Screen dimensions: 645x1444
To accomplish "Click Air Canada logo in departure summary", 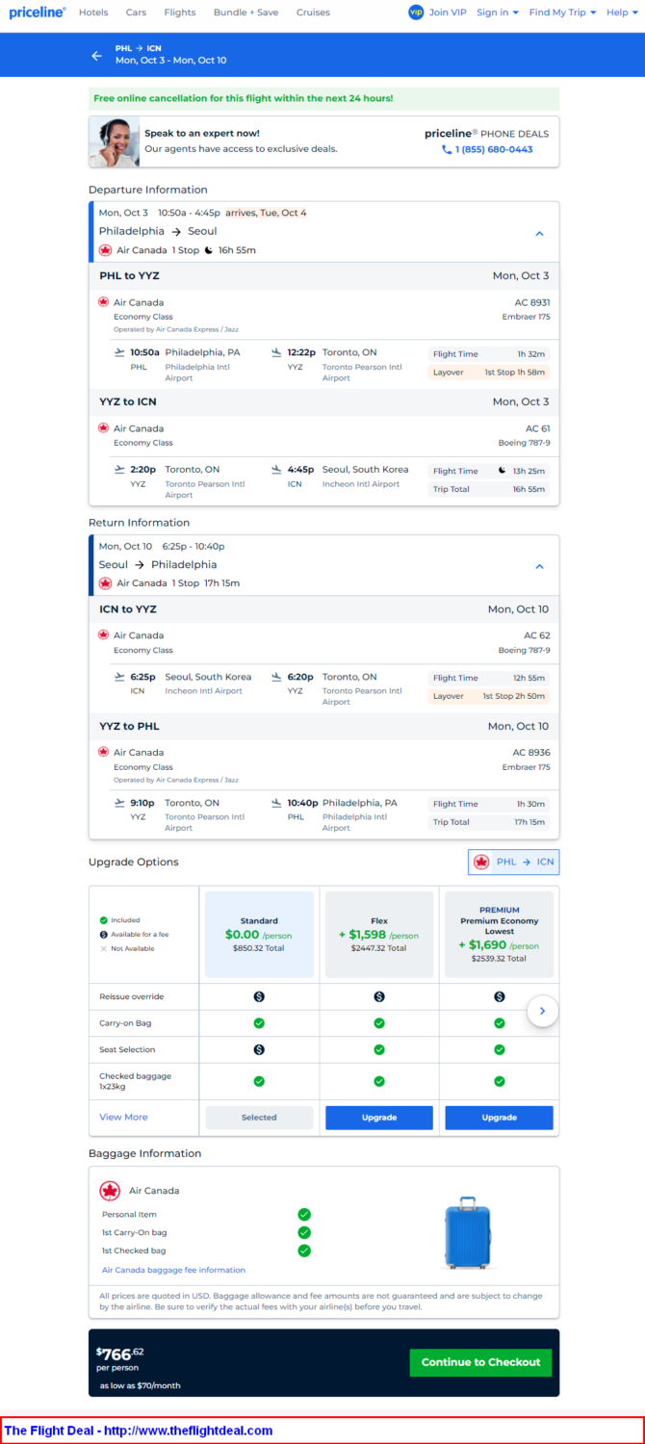I will coord(105,250).
